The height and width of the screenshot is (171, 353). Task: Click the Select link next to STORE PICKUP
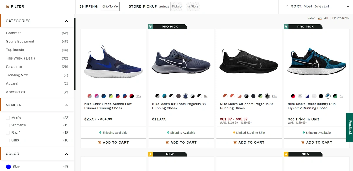click(164, 6)
